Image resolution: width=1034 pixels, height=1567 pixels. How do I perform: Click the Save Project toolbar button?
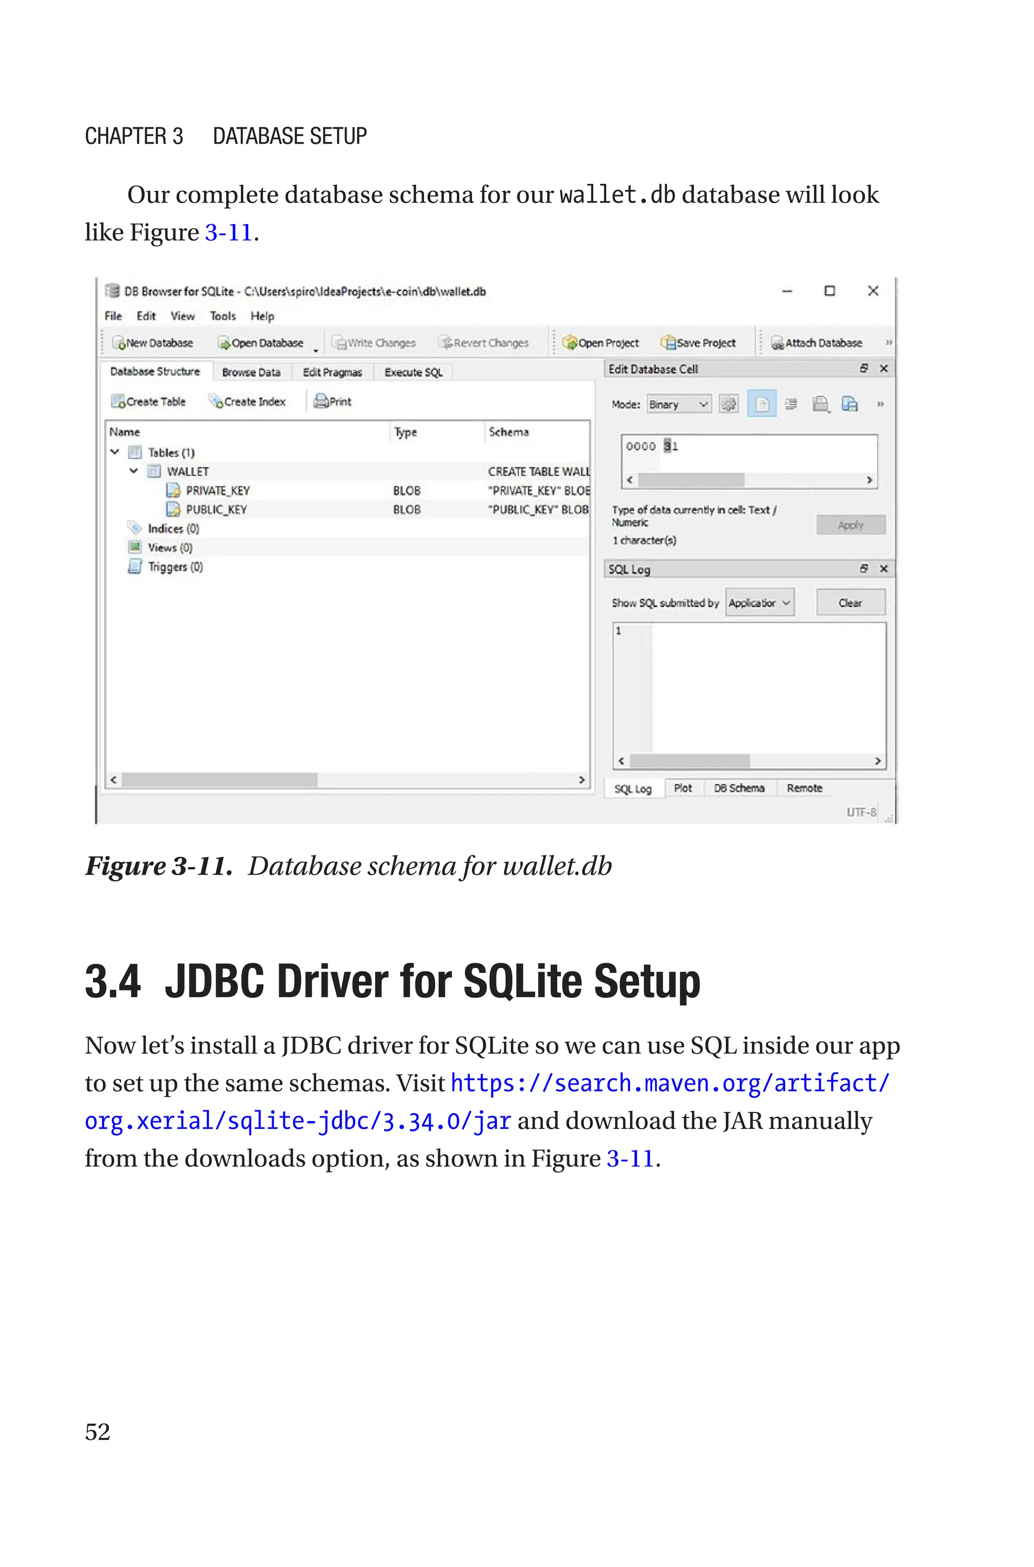click(698, 343)
